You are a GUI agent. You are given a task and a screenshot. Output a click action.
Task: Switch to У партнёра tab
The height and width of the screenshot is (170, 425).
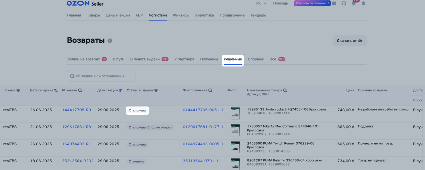[x=184, y=59]
